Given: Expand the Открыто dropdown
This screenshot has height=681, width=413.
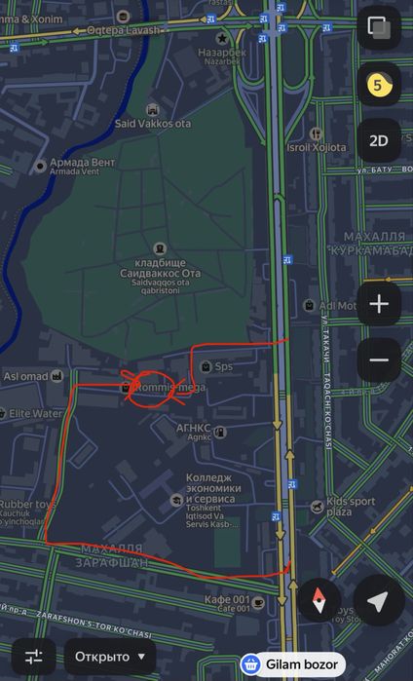Looking at the screenshot, I should click(110, 657).
